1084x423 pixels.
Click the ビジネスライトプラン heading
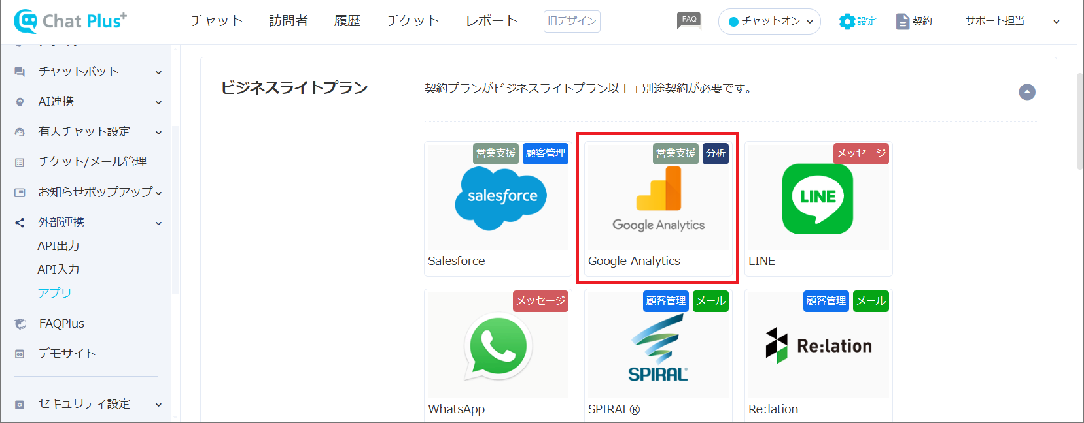(294, 87)
